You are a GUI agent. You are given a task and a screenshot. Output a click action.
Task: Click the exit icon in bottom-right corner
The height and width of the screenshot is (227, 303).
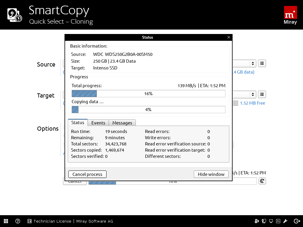tap(297, 221)
